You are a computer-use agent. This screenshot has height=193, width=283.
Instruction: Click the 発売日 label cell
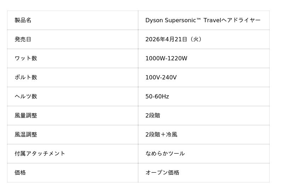click(x=23, y=40)
